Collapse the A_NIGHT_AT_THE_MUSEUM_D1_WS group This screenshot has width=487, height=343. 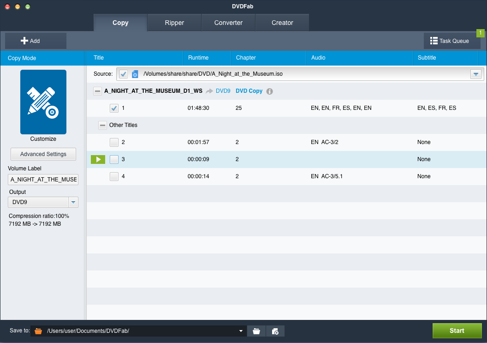[x=97, y=91]
